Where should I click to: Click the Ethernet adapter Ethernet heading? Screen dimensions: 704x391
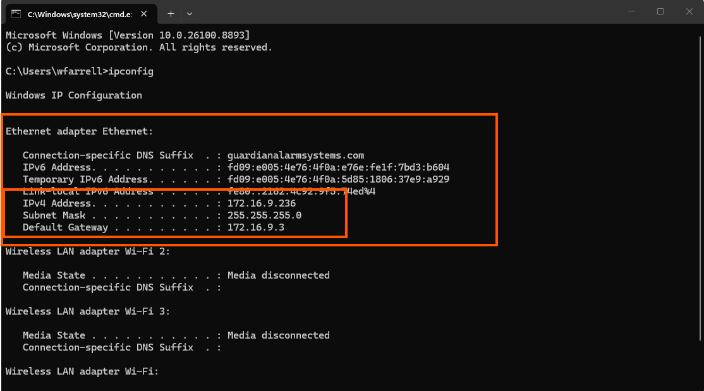79,131
